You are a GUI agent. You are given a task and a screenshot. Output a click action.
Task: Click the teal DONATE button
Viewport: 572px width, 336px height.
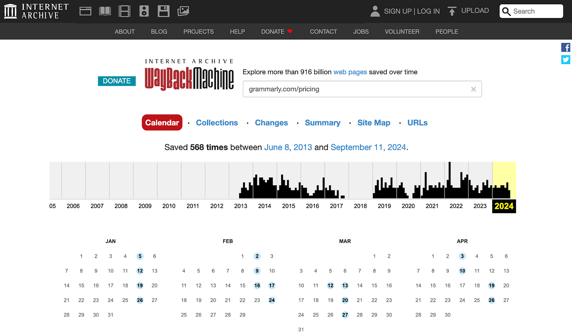[x=117, y=81]
